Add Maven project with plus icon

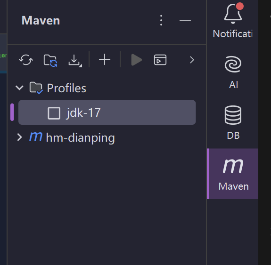105,60
